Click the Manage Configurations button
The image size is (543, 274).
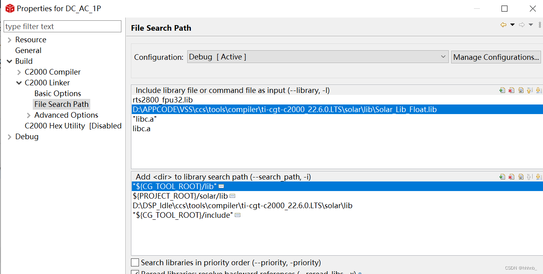pos(496,57)
